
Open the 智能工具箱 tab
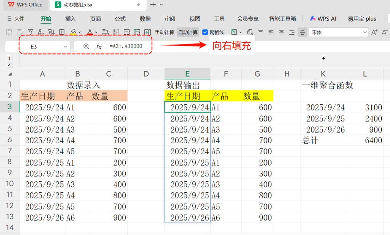(x=283, y=19)
